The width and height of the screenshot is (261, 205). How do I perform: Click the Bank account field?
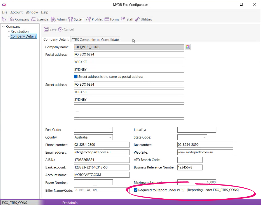(x=102, y=167)
